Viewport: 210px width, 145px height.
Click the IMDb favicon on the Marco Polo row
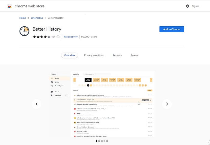(x=75, y=123)
